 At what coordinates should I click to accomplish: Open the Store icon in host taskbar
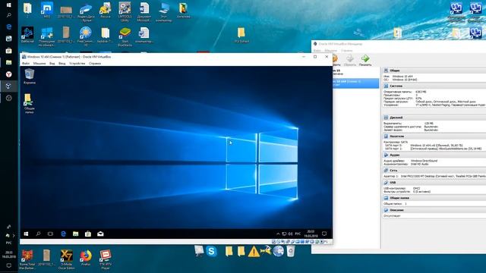click(8, 51)
